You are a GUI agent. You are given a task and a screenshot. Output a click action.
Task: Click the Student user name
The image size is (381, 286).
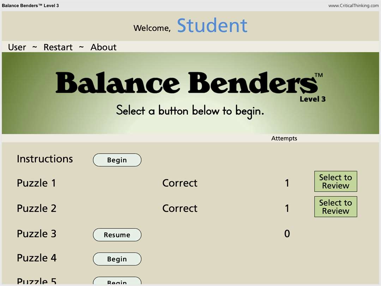pos(212,25)
